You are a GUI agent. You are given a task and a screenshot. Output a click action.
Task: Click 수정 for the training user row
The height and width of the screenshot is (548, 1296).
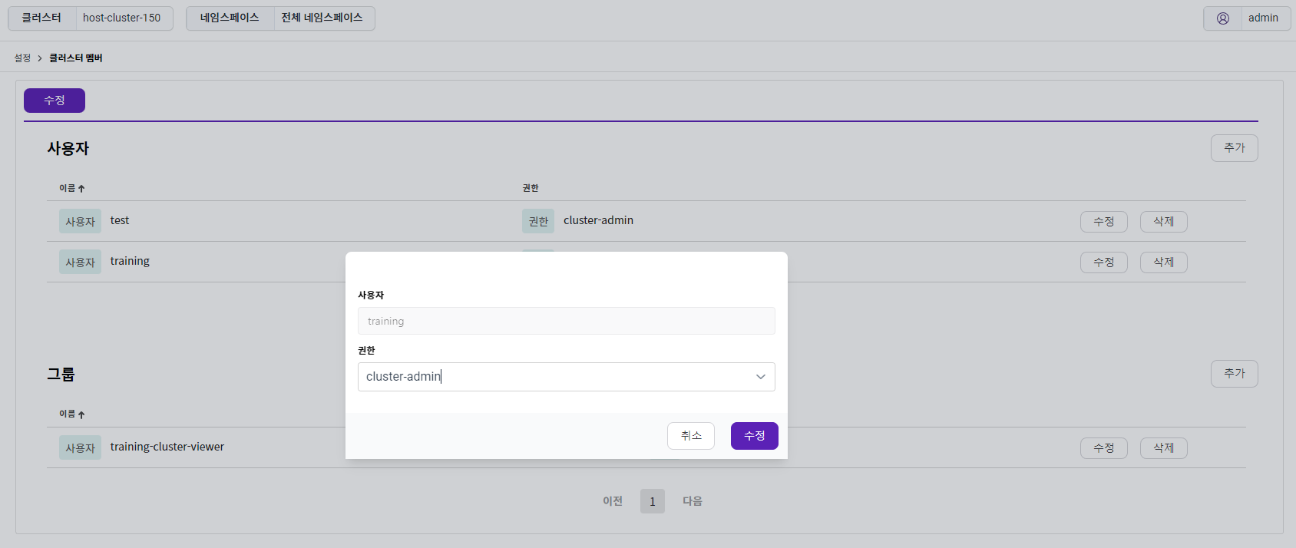(1104, 262)
